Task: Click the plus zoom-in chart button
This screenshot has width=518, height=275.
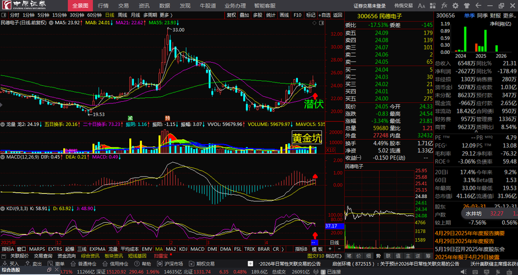Action: click(330, 249)
